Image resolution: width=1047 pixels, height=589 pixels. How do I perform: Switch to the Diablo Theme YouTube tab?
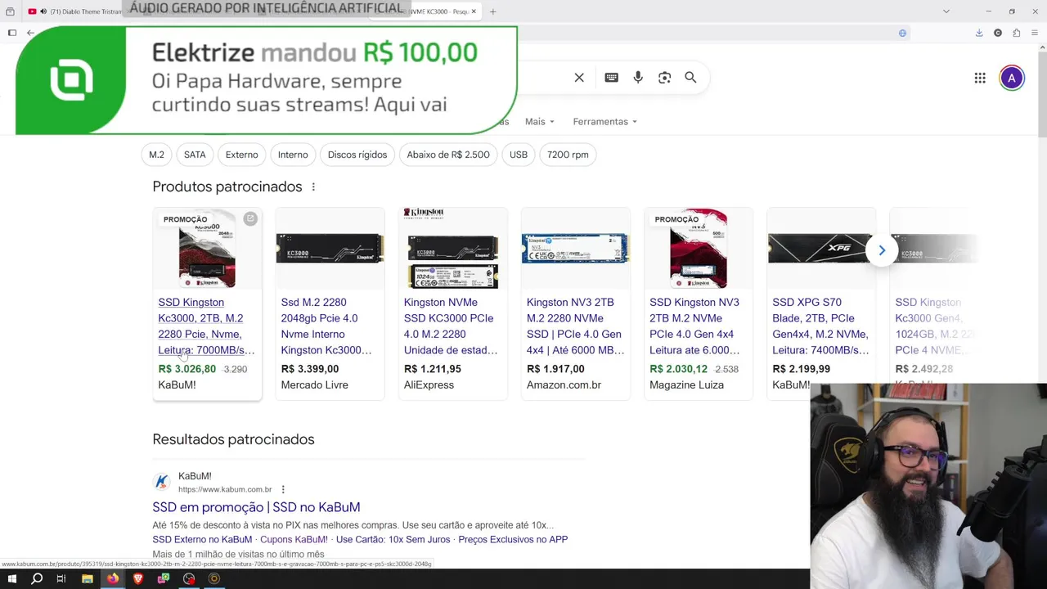[78, 11]
